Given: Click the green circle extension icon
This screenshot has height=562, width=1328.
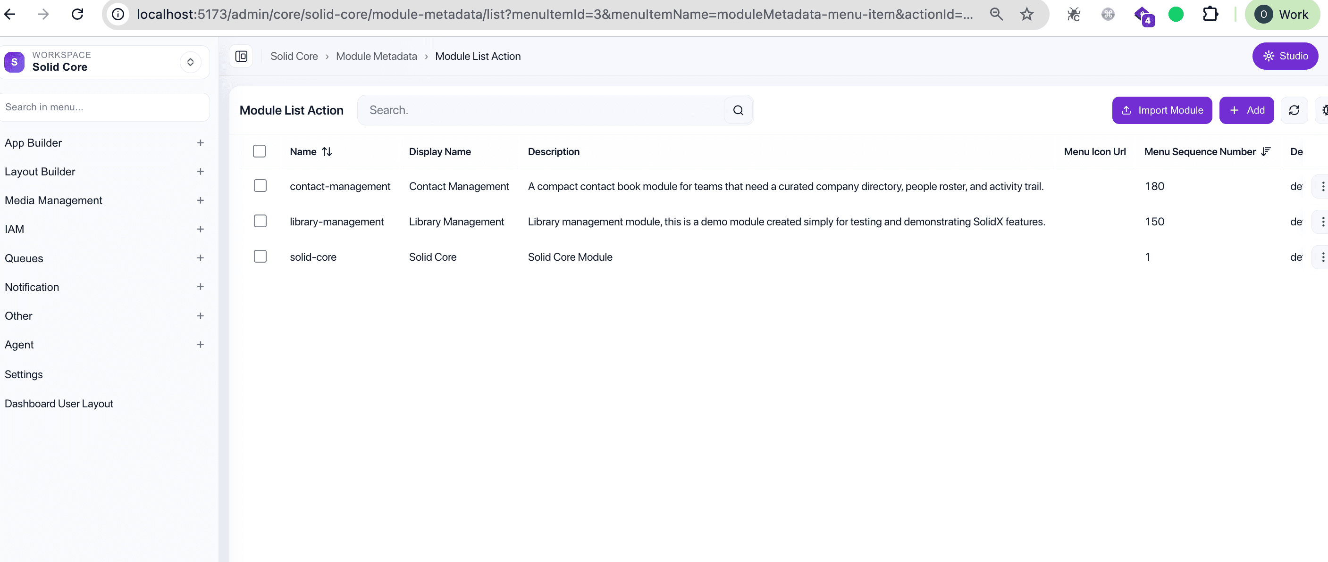Looking at the screenshot, I should click(1176, 14).
